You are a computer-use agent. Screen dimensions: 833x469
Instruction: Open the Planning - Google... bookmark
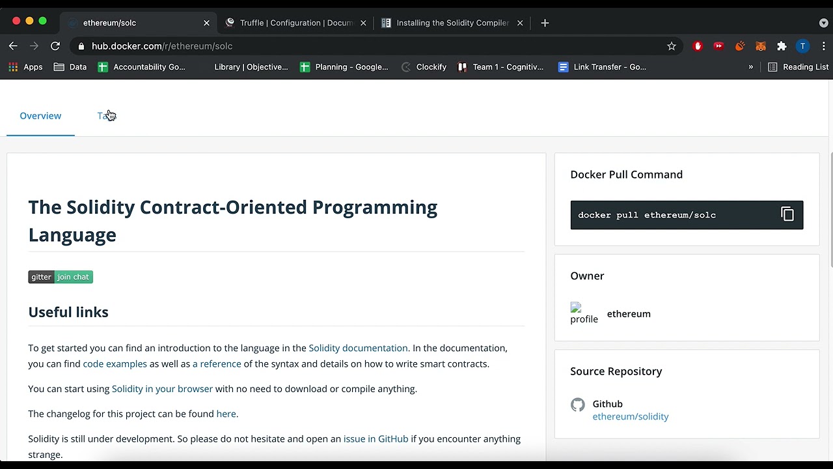tap(344, 67)
